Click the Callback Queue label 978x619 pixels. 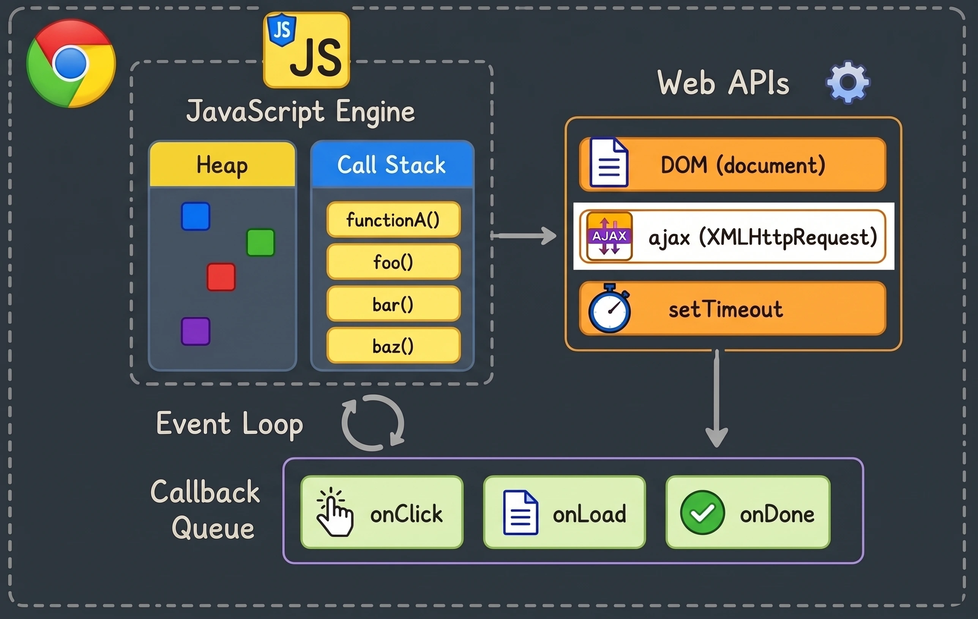tap(205, 509)
